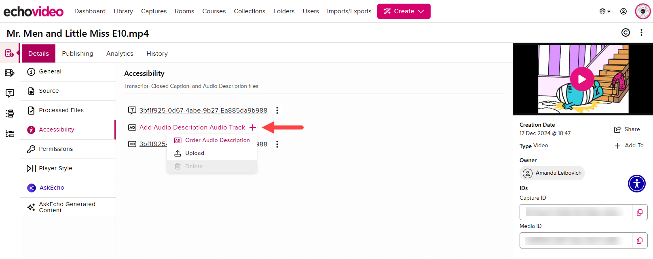This screenshot has height=259, width=653.
Task: Open the AskEcho section
Action: coord(68,188)
